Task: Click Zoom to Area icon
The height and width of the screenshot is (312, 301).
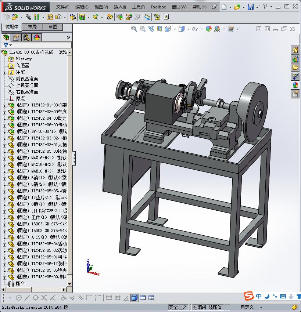Action: click(x=142, y=29)
